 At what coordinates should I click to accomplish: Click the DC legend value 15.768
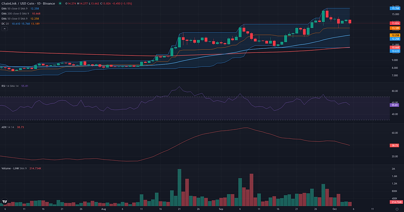(26, 24)
